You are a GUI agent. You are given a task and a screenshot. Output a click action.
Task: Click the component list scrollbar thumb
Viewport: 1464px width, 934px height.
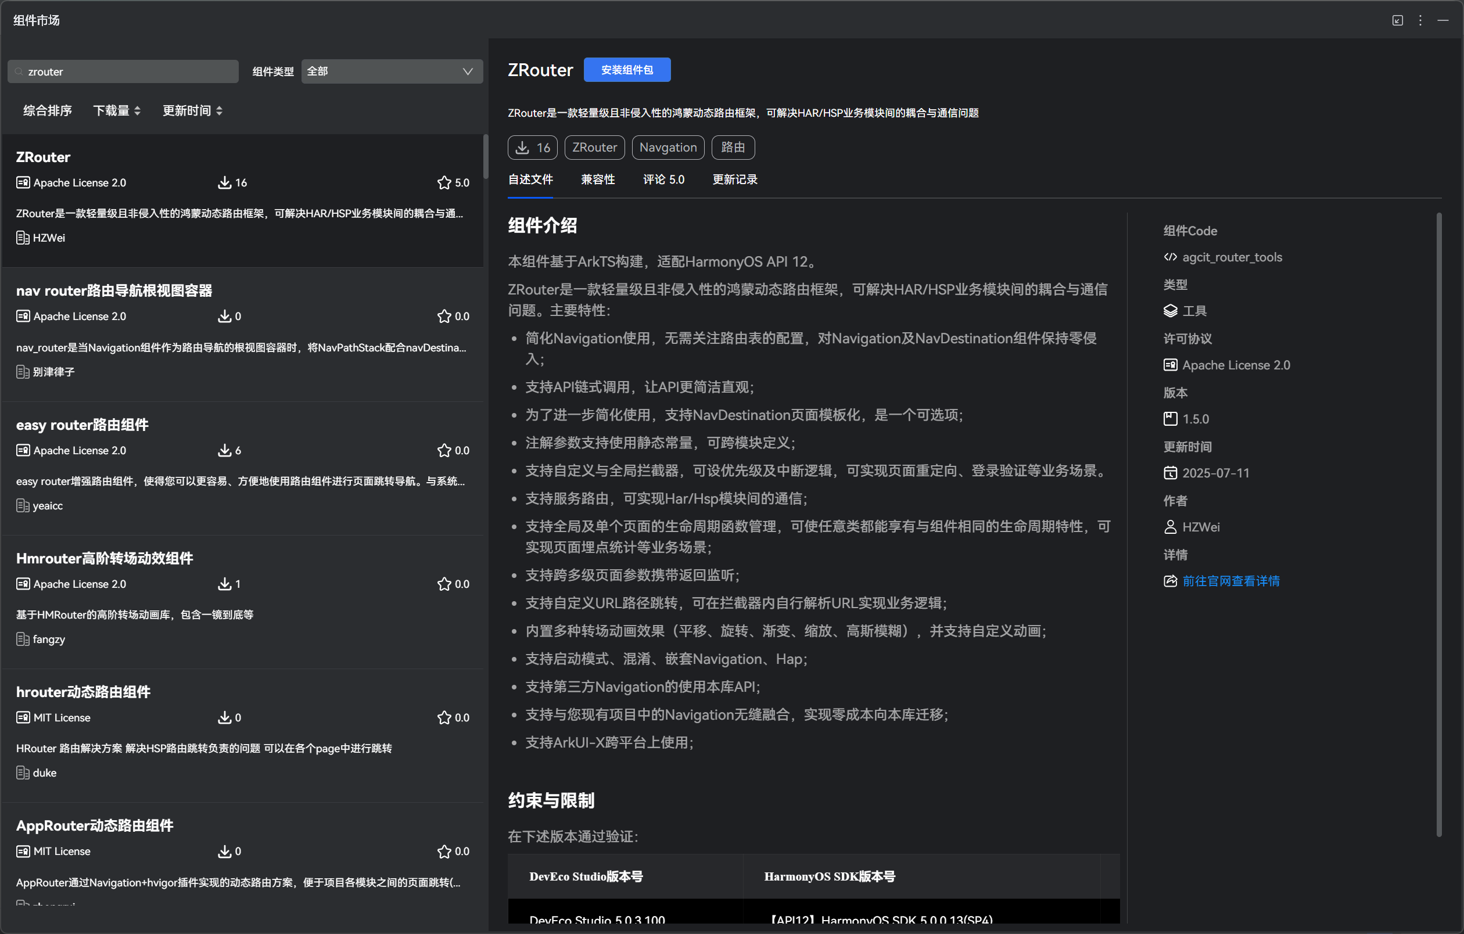[485, 156]
